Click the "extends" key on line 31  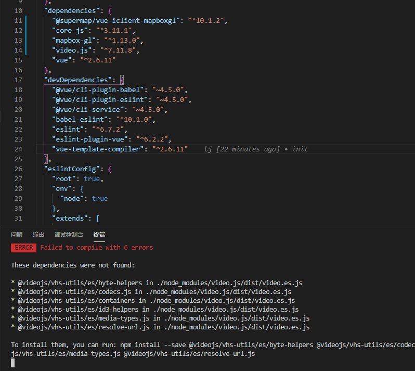[70, 219]
